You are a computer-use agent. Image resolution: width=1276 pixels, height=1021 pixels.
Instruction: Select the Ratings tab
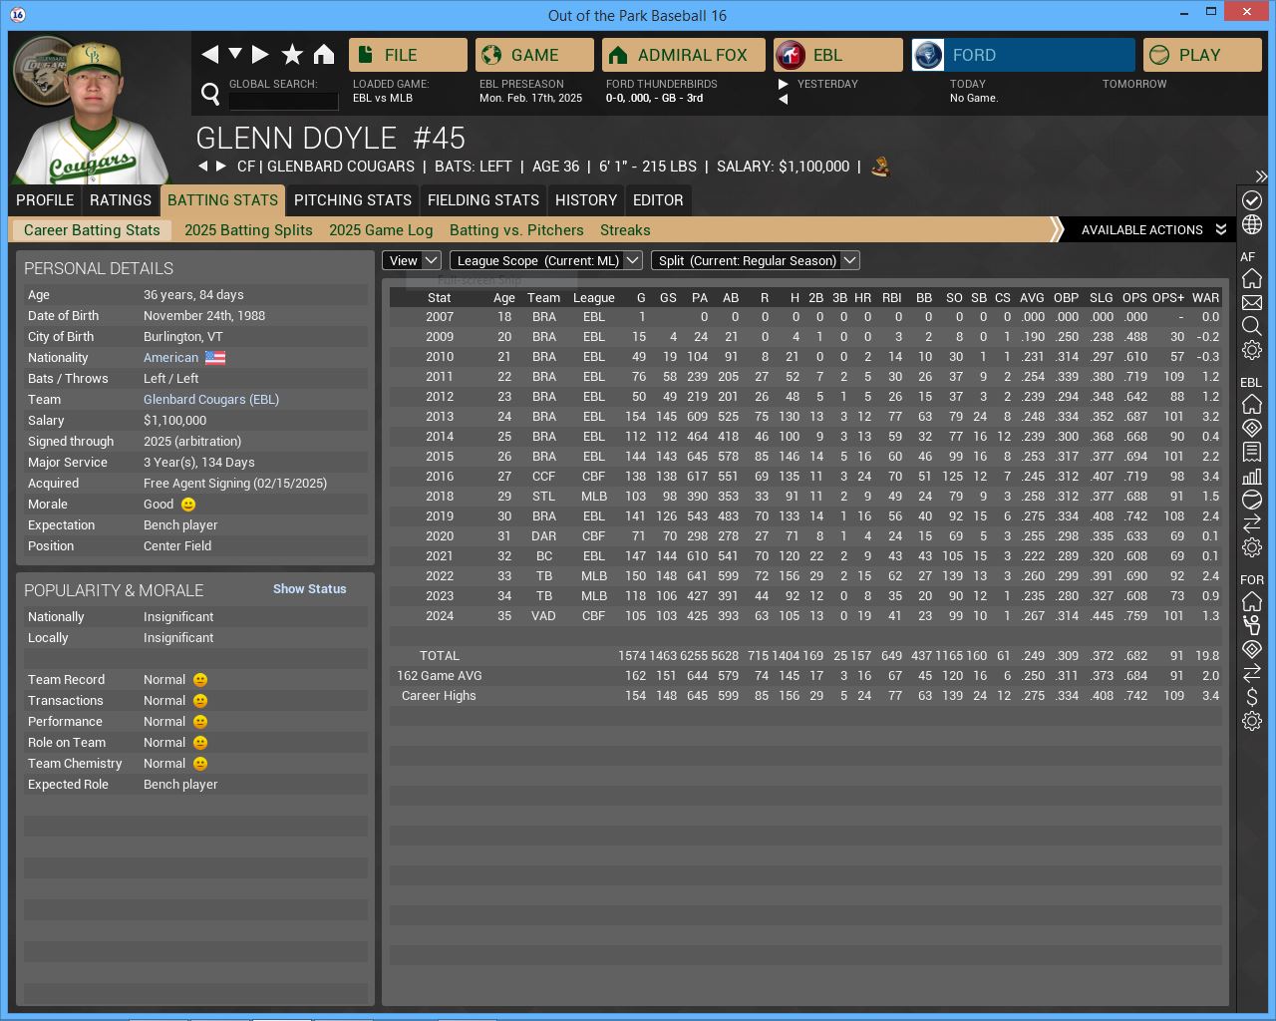click(120, 200)
